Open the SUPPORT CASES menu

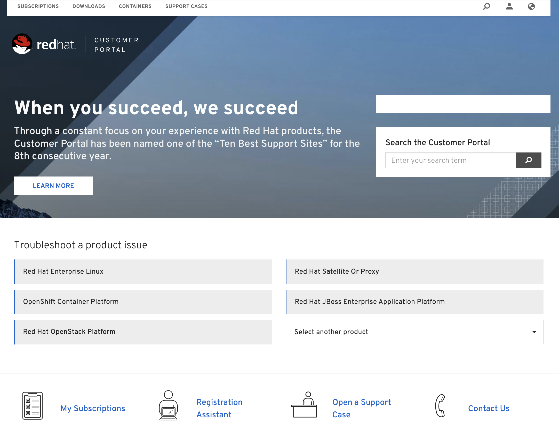[x=186, y=6]
